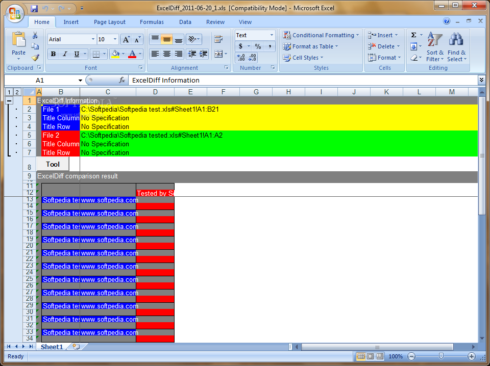Click the Wrap Text icon

(x=218, y=39)
